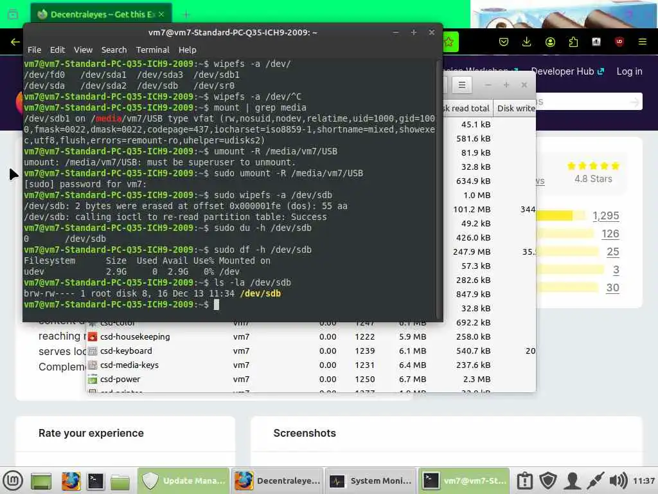
Task: Open the sound volume tray icon
Action: (618, 480)
